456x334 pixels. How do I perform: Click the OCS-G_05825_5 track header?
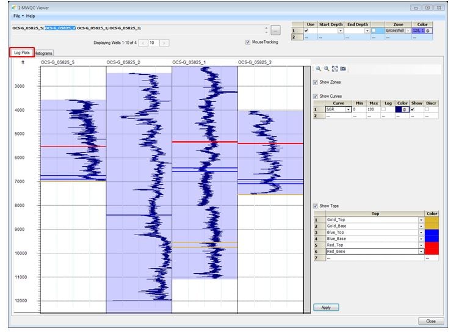(x=57, y=62)
